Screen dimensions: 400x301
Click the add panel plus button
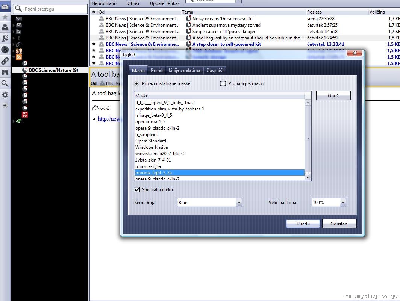[x=5, y=105]
